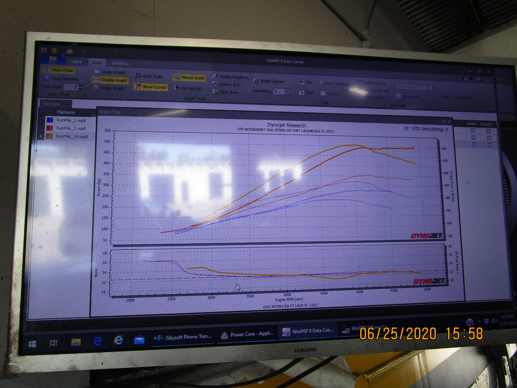Screen dimensions: 517x388
Task: Select Single Graph layout
Action: (110, 72)
